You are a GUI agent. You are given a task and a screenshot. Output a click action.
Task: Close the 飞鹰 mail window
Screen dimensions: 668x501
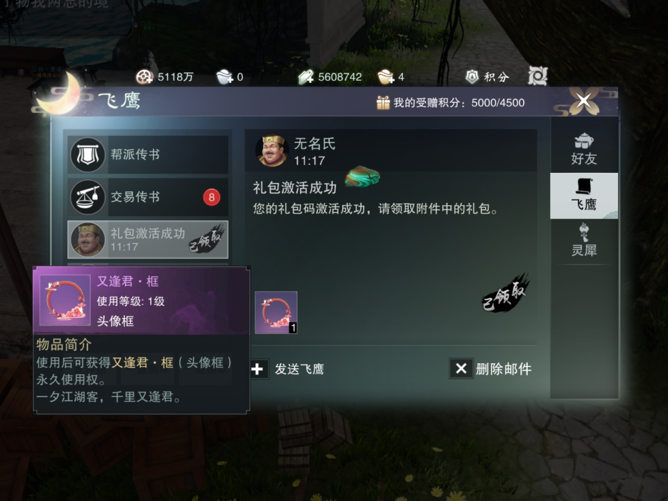tap(584, 102)
